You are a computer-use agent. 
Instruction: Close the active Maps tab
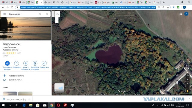(x=41, y=2)
